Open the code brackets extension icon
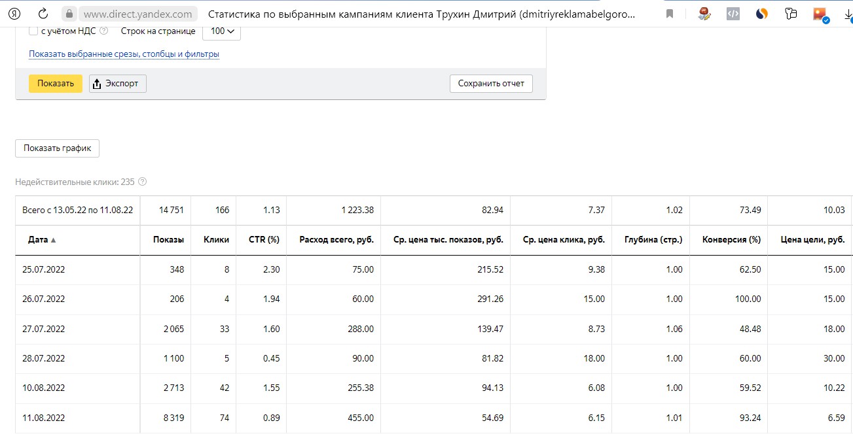This screenshot has width=853, height=438. 733,14
